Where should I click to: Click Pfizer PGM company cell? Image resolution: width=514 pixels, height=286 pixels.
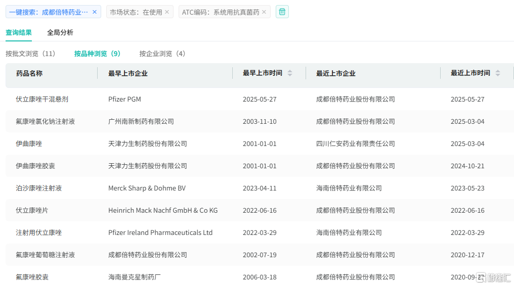[x=124, y=99]
